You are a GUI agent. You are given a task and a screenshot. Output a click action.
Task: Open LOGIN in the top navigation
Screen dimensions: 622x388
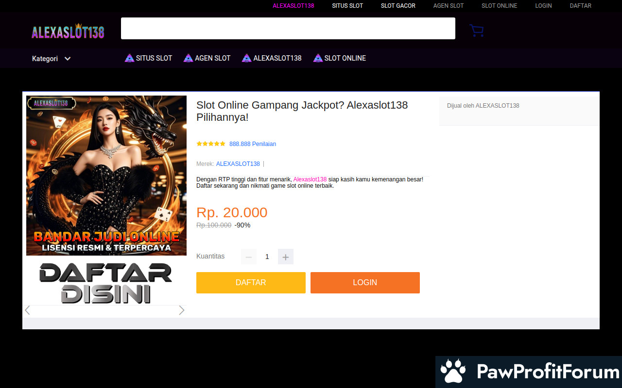click(543, 6)
